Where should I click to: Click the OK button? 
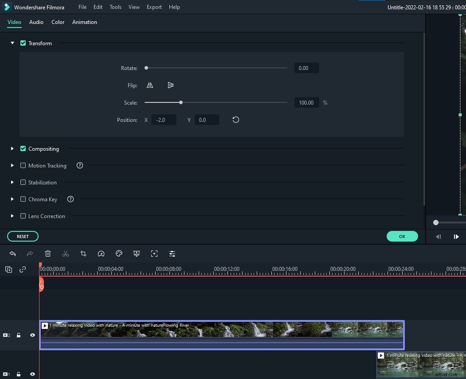[x=402, y=236]
